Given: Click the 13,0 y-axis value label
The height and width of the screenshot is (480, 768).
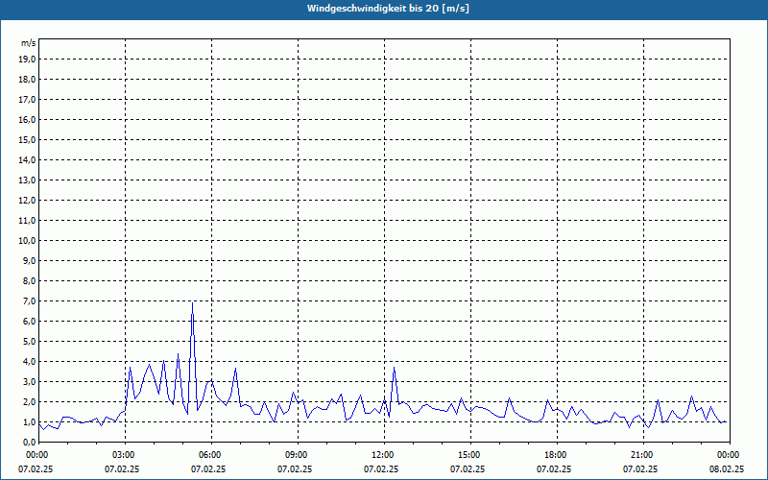Looking at the screenshot, I should tap(27, 180).
